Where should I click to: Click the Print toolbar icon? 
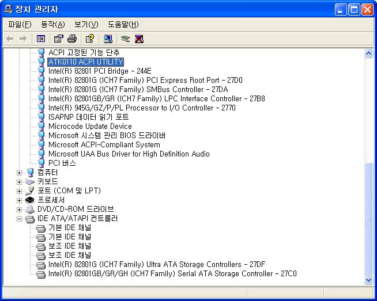pyautogui.click(x=72, y=39)
